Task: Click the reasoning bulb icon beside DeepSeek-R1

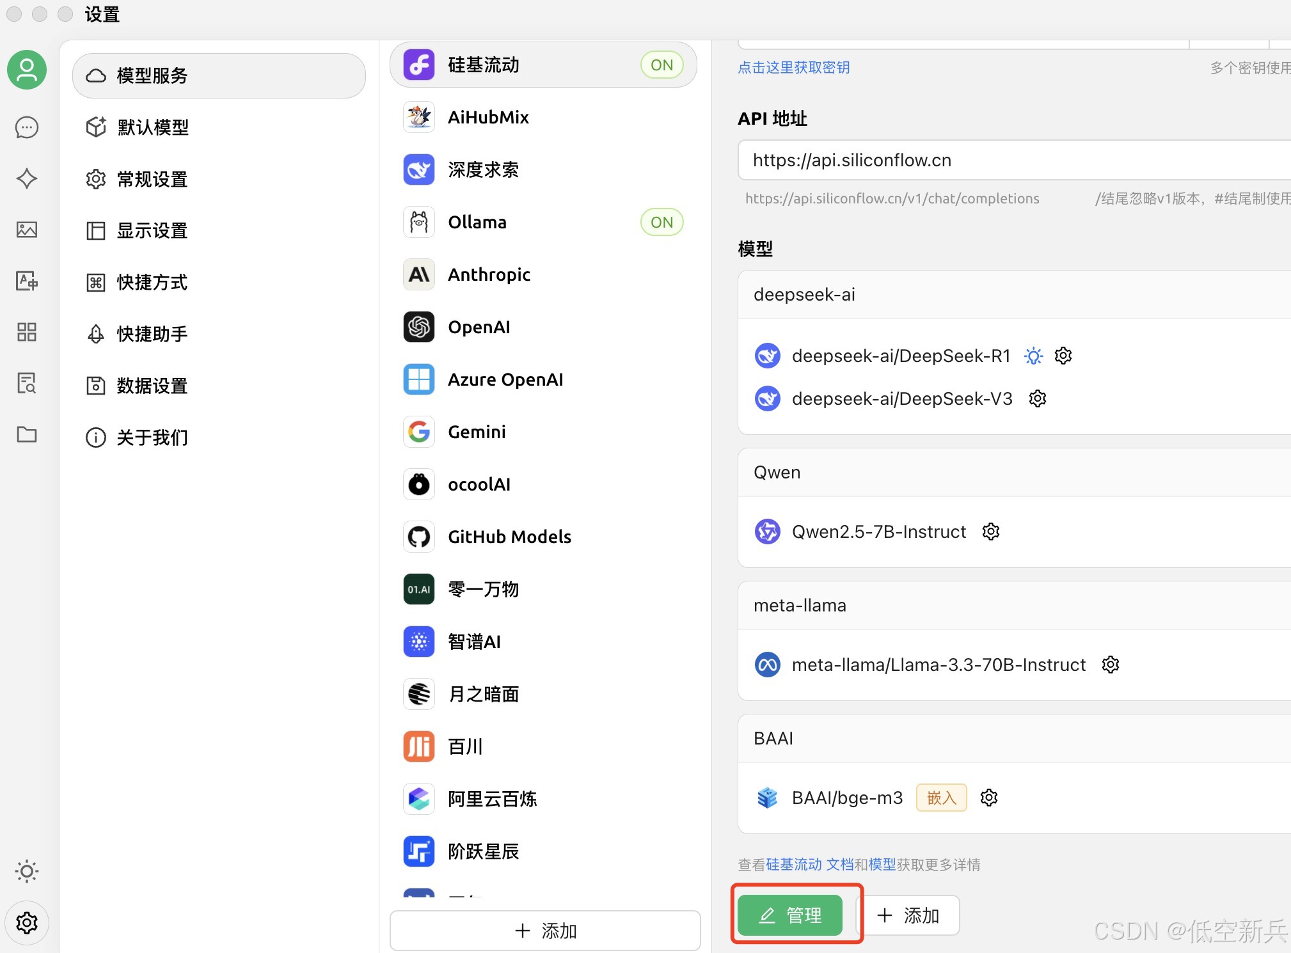Action: [x=1033, y=356]
